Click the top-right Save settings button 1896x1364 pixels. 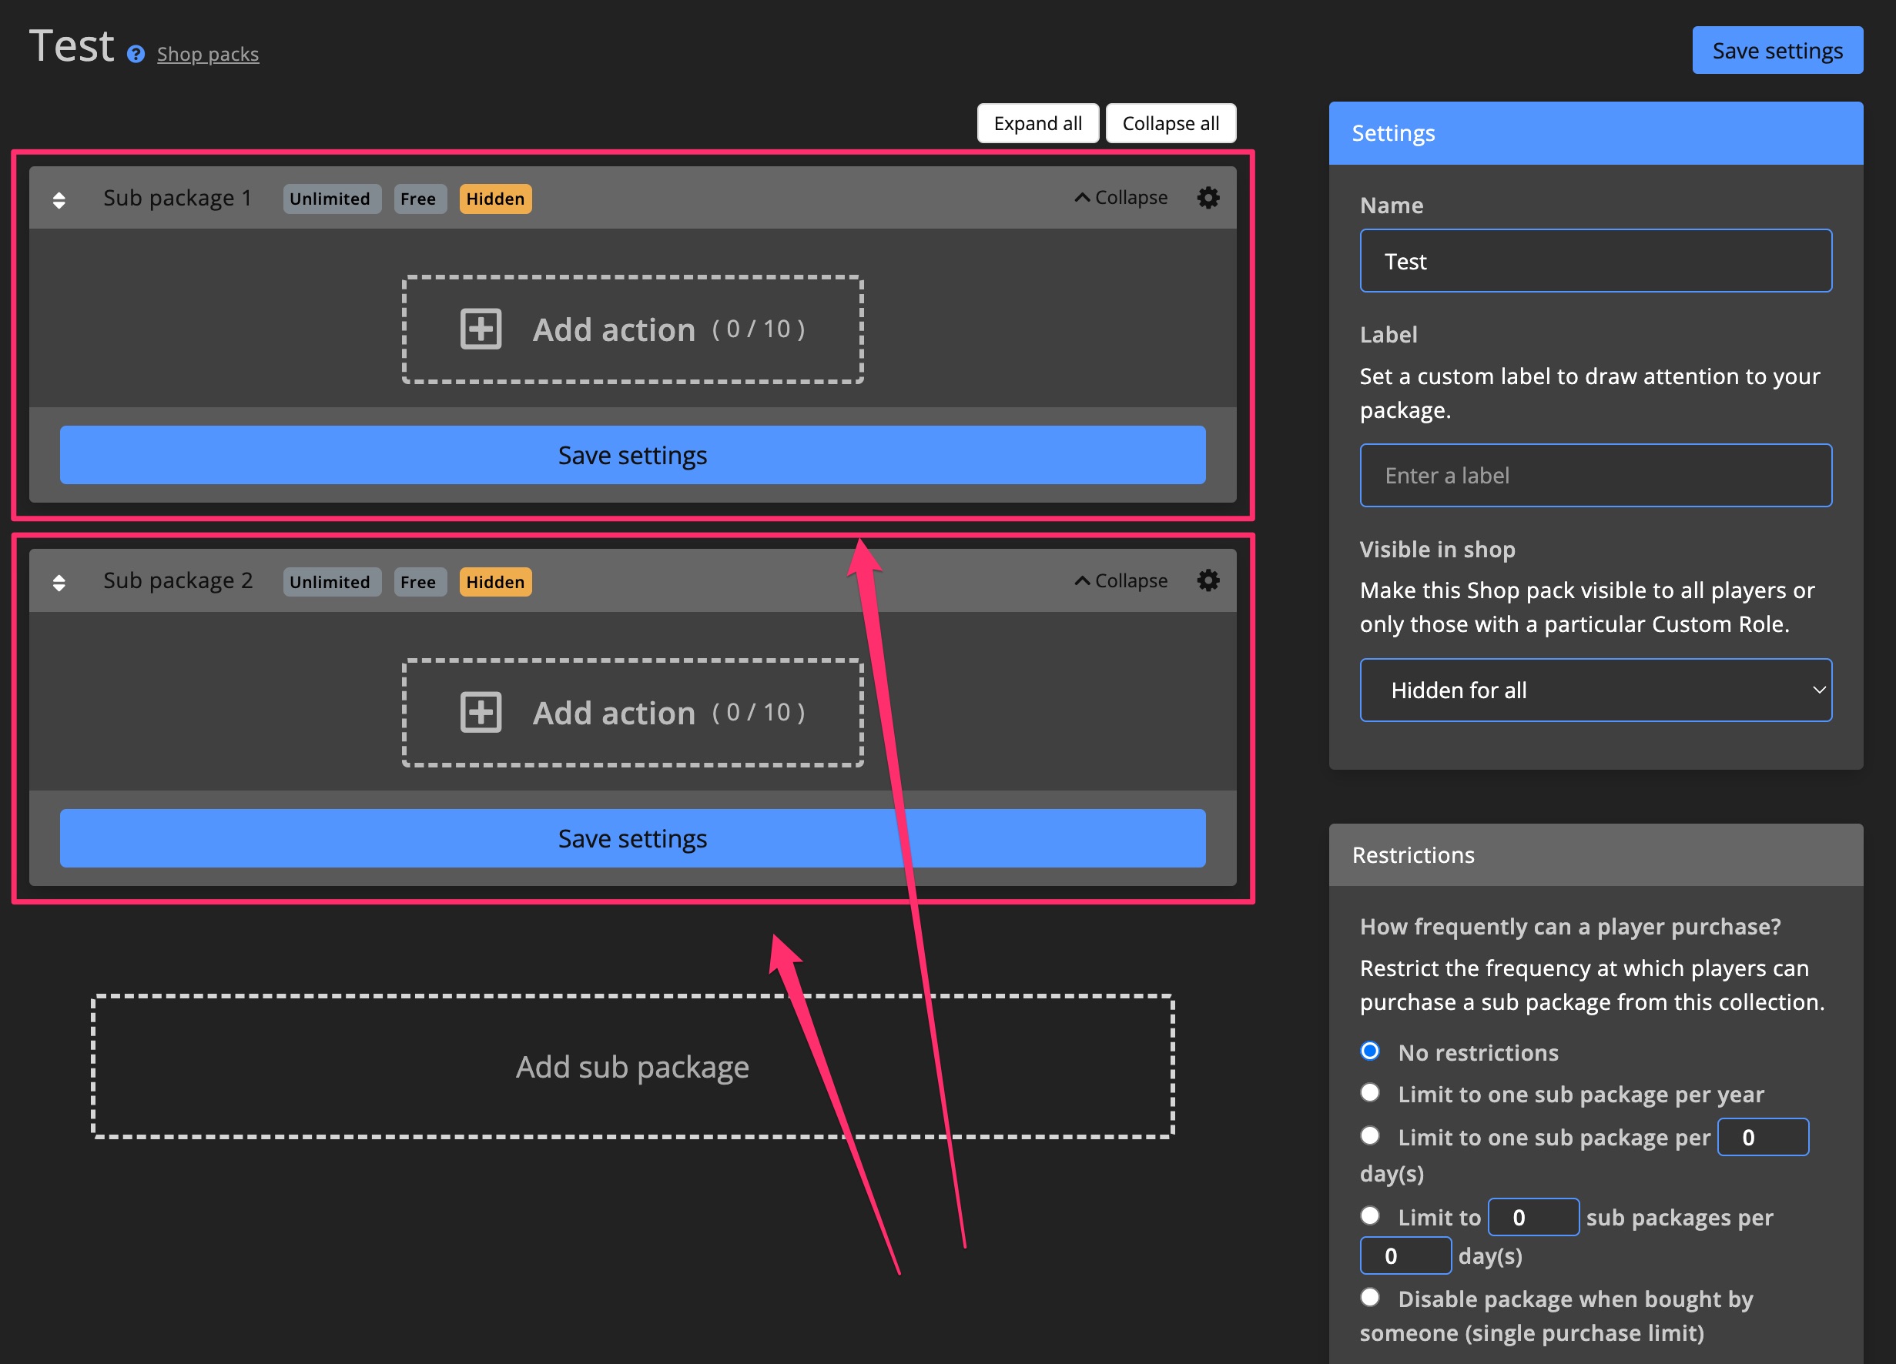tap(1777, 51)
